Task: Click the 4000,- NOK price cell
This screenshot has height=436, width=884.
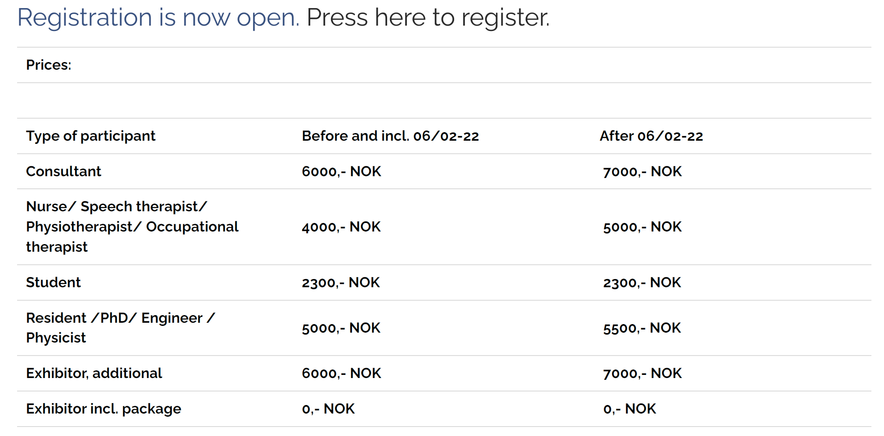Action: click(x=341, y=227)
